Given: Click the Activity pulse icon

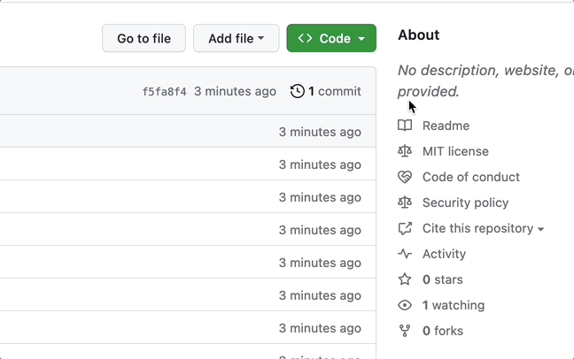Looking at the screenshot, I should pos(405,254).
